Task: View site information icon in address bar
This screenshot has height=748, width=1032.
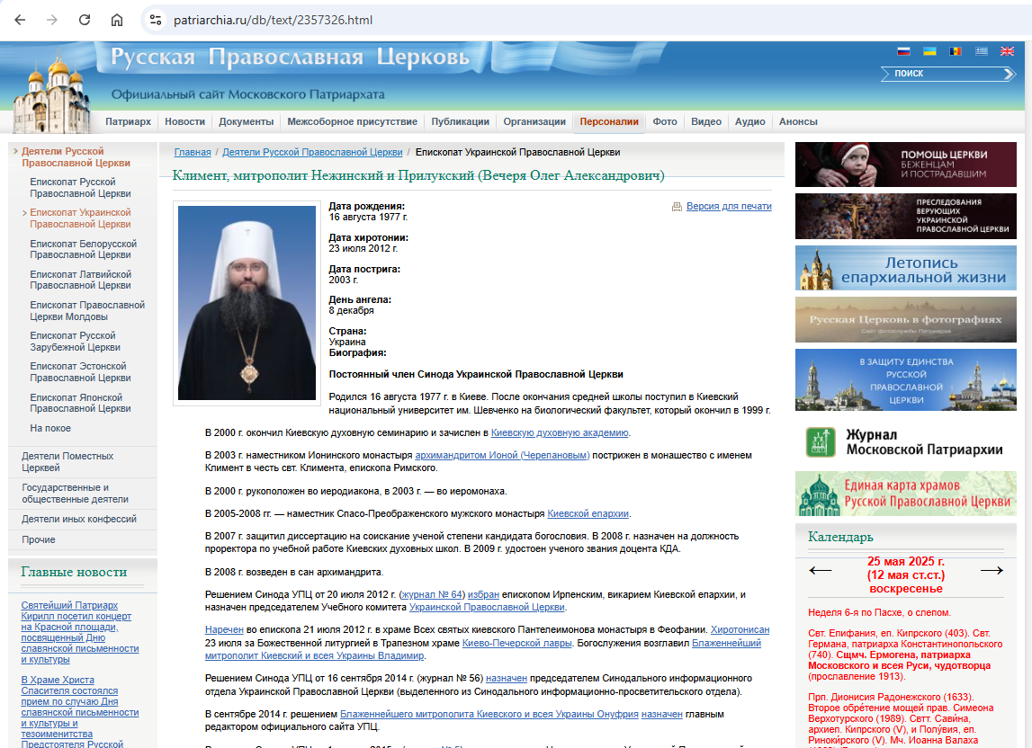Action: tap(156, 20)
